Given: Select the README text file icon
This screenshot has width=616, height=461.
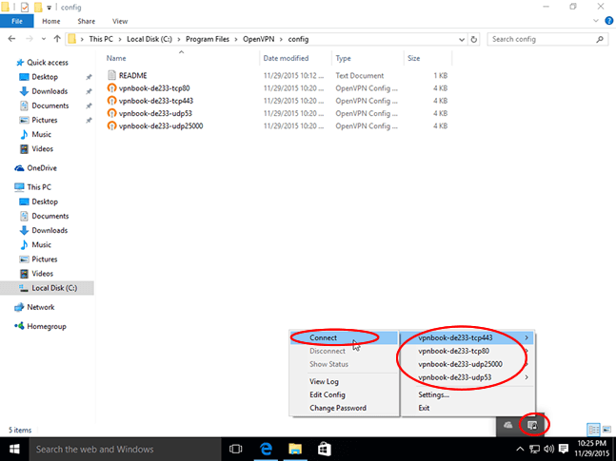Looking at the screenshot, I should coord(112,75).
